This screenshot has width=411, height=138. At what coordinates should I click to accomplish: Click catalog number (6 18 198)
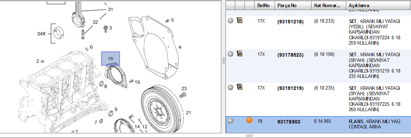click(x=324, y=54)
